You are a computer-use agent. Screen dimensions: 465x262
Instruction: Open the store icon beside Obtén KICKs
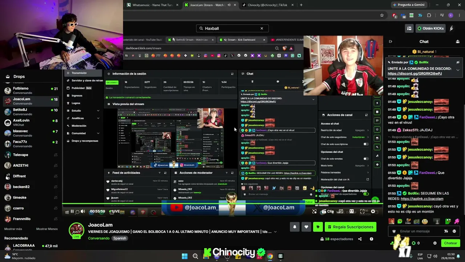[x=409, y=28]
